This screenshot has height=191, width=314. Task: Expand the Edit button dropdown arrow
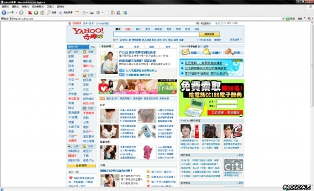103,13
